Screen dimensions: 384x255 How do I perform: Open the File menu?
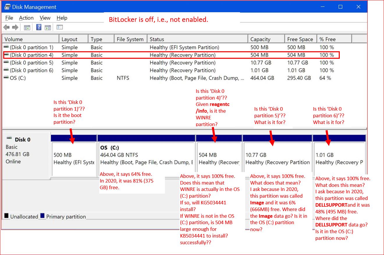click(x=9, y=18)
